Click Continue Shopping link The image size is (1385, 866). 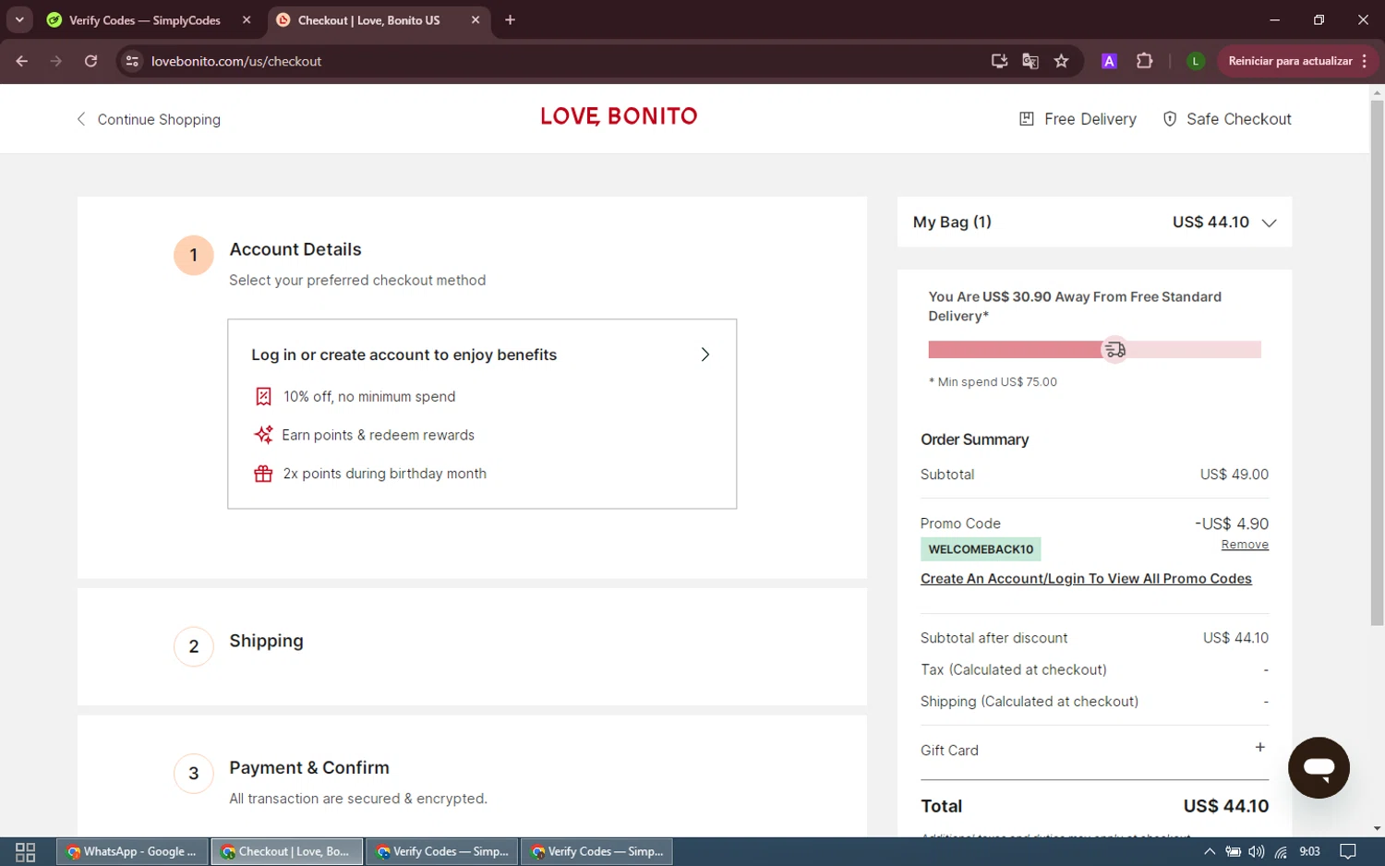click(149, 119)
